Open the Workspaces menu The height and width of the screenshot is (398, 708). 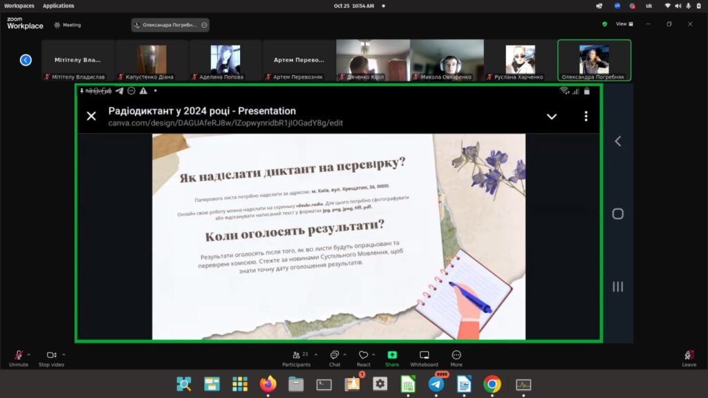(x=19, y=6)
